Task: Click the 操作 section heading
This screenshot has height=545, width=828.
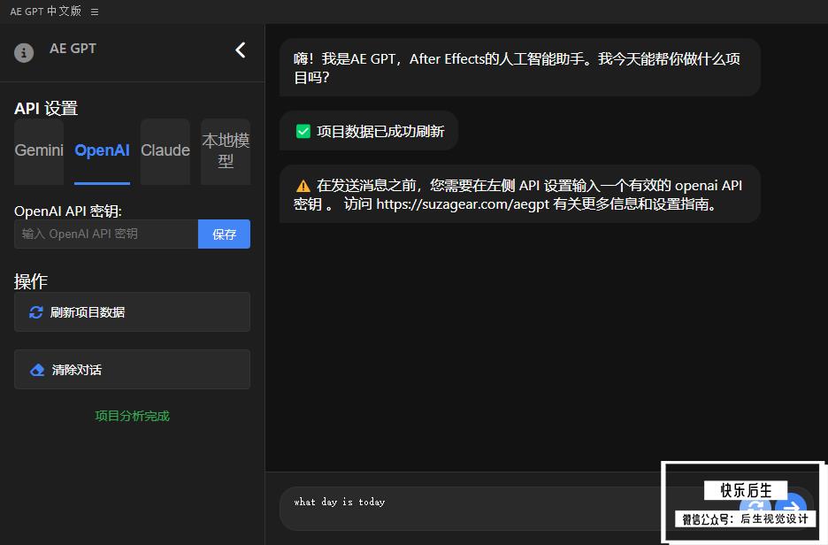Action: [31, 281]
